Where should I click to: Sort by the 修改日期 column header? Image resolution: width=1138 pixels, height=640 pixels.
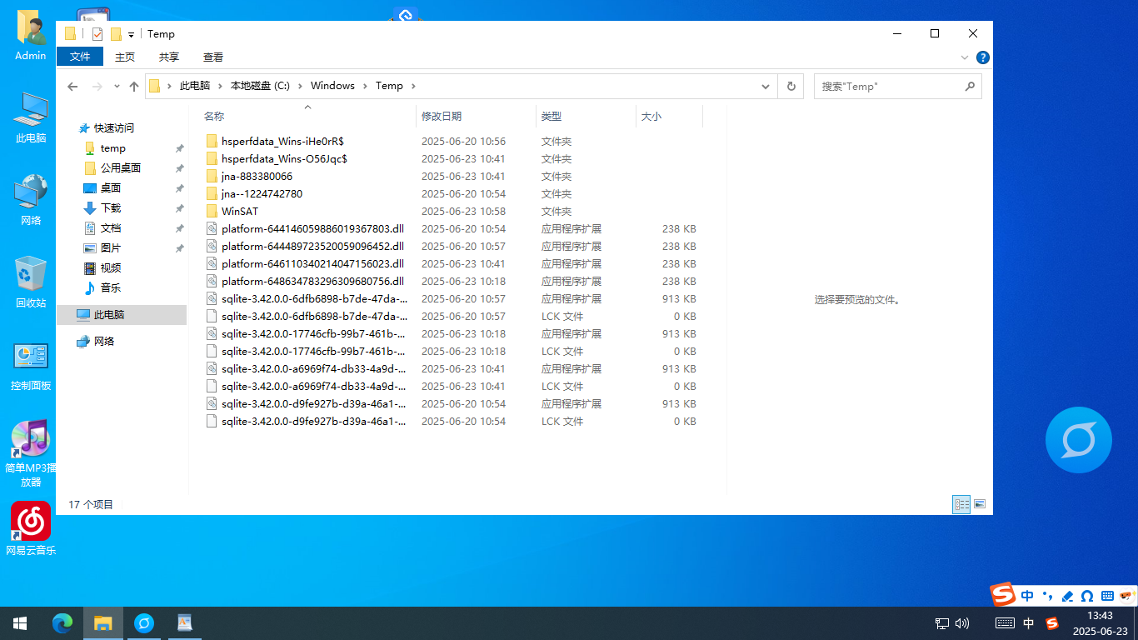(x=476, y=117)
